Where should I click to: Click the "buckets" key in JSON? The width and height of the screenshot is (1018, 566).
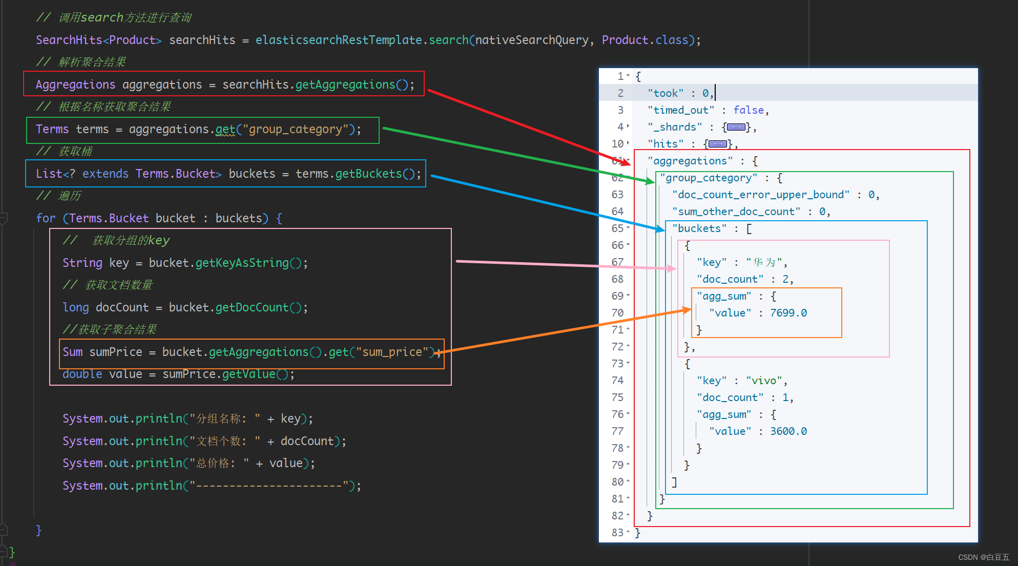click(x=699, y=228)
